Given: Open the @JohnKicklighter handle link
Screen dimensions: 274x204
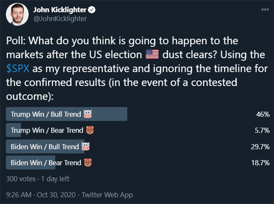Looking at the screenshot, I should point(60,19).
